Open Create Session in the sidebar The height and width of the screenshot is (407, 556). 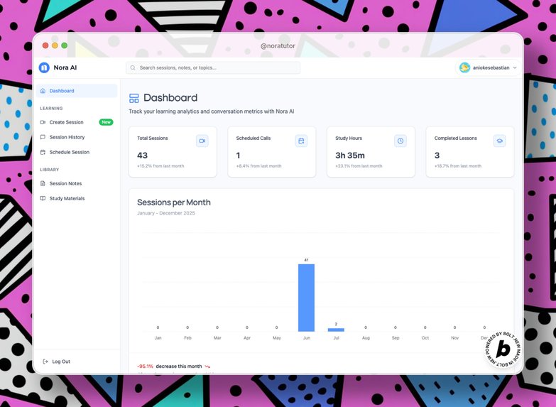(77, 122)
